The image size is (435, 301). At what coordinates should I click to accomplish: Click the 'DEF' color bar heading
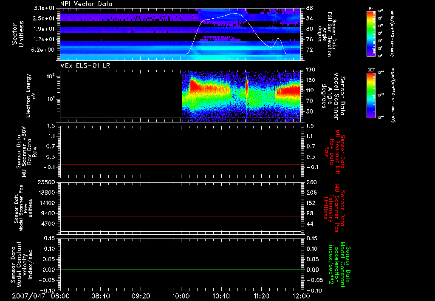coord(371,70)
